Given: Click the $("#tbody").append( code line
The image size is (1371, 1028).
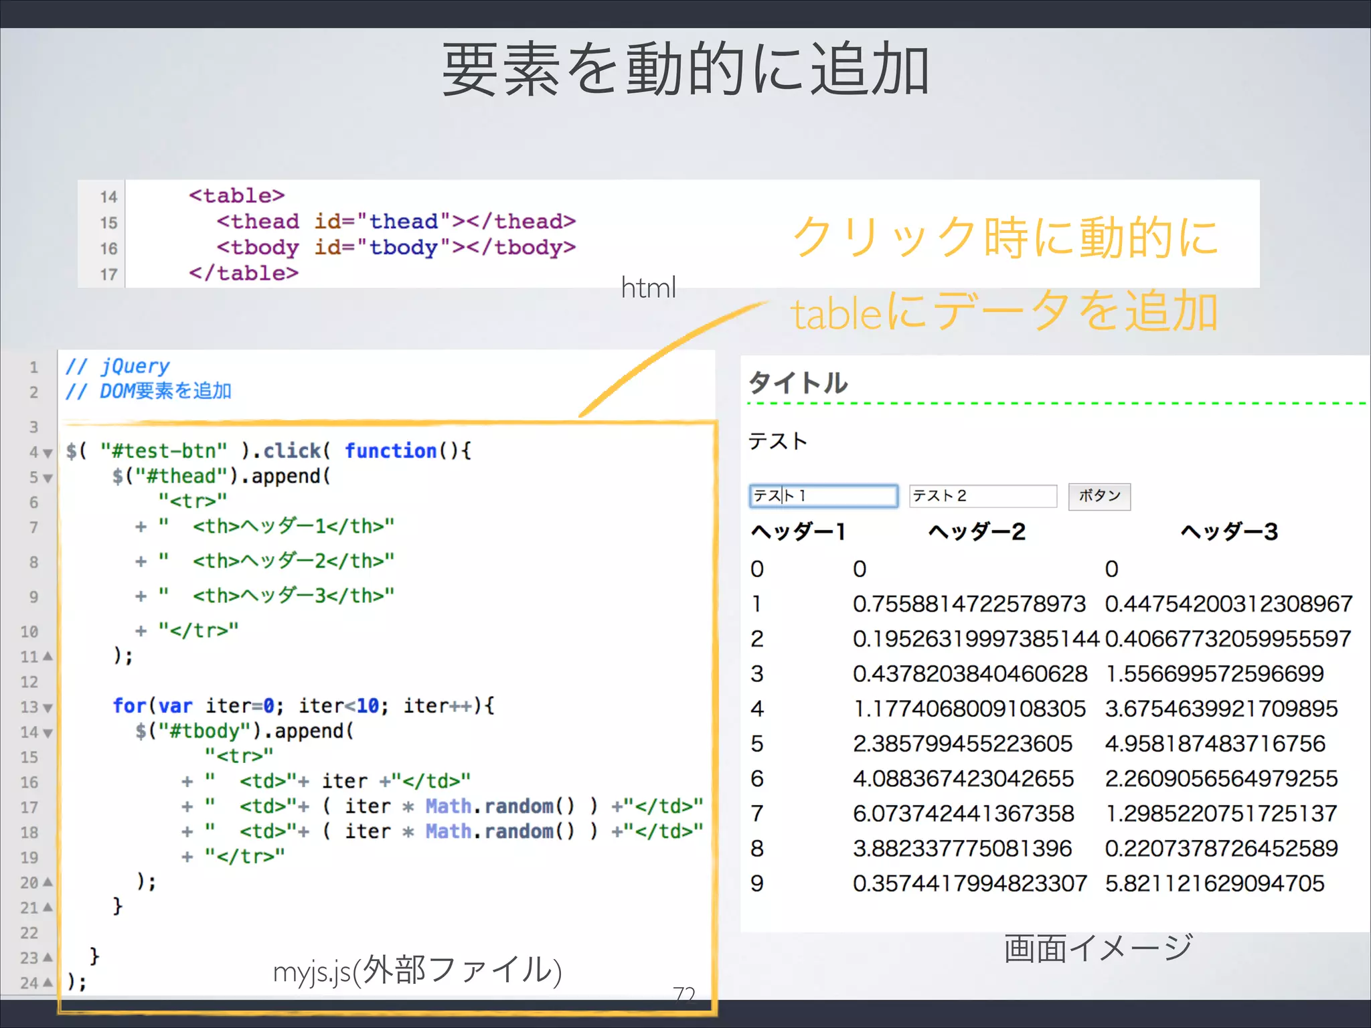Looking at the screenshot, I should click(244, 731).
